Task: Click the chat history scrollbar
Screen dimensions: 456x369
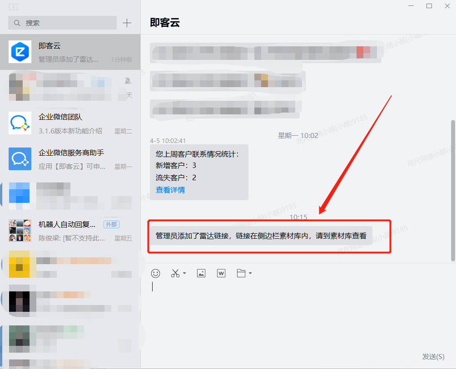Action: click(453, 191)
